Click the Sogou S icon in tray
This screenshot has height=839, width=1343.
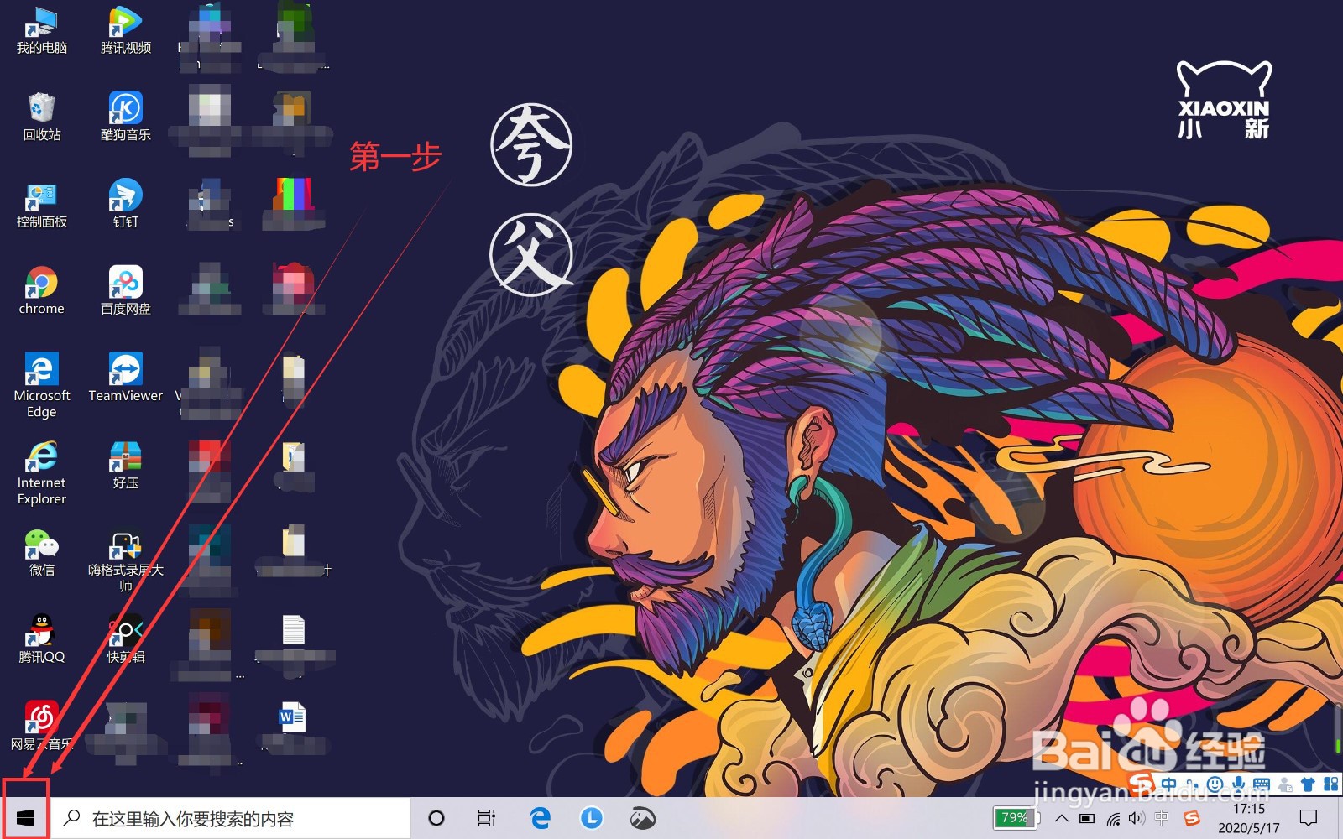coord(1192,818)
